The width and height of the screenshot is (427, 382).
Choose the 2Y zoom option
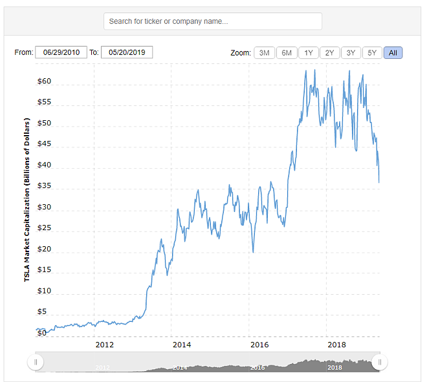coord(329,53)
